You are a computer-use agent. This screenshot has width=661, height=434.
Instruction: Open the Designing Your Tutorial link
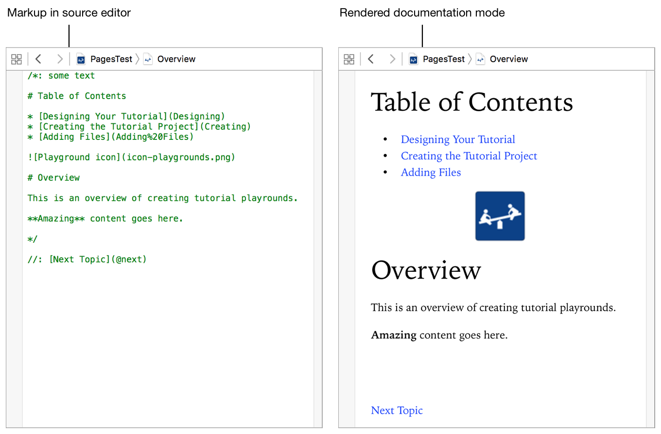[x=458, y=140]
